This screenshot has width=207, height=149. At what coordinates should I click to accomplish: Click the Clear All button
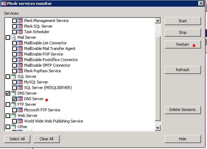(x=46, y=139)
